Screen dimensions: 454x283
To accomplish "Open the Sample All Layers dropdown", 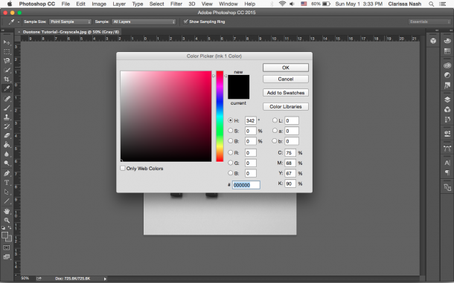I will click(144, 22).
